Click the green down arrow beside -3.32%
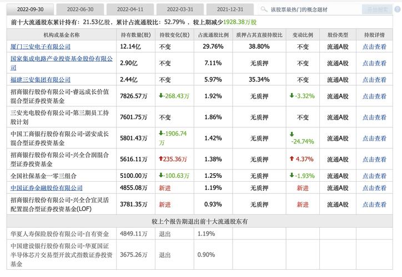Viewport: 402px width, 277px height. (x=292, y=96)
